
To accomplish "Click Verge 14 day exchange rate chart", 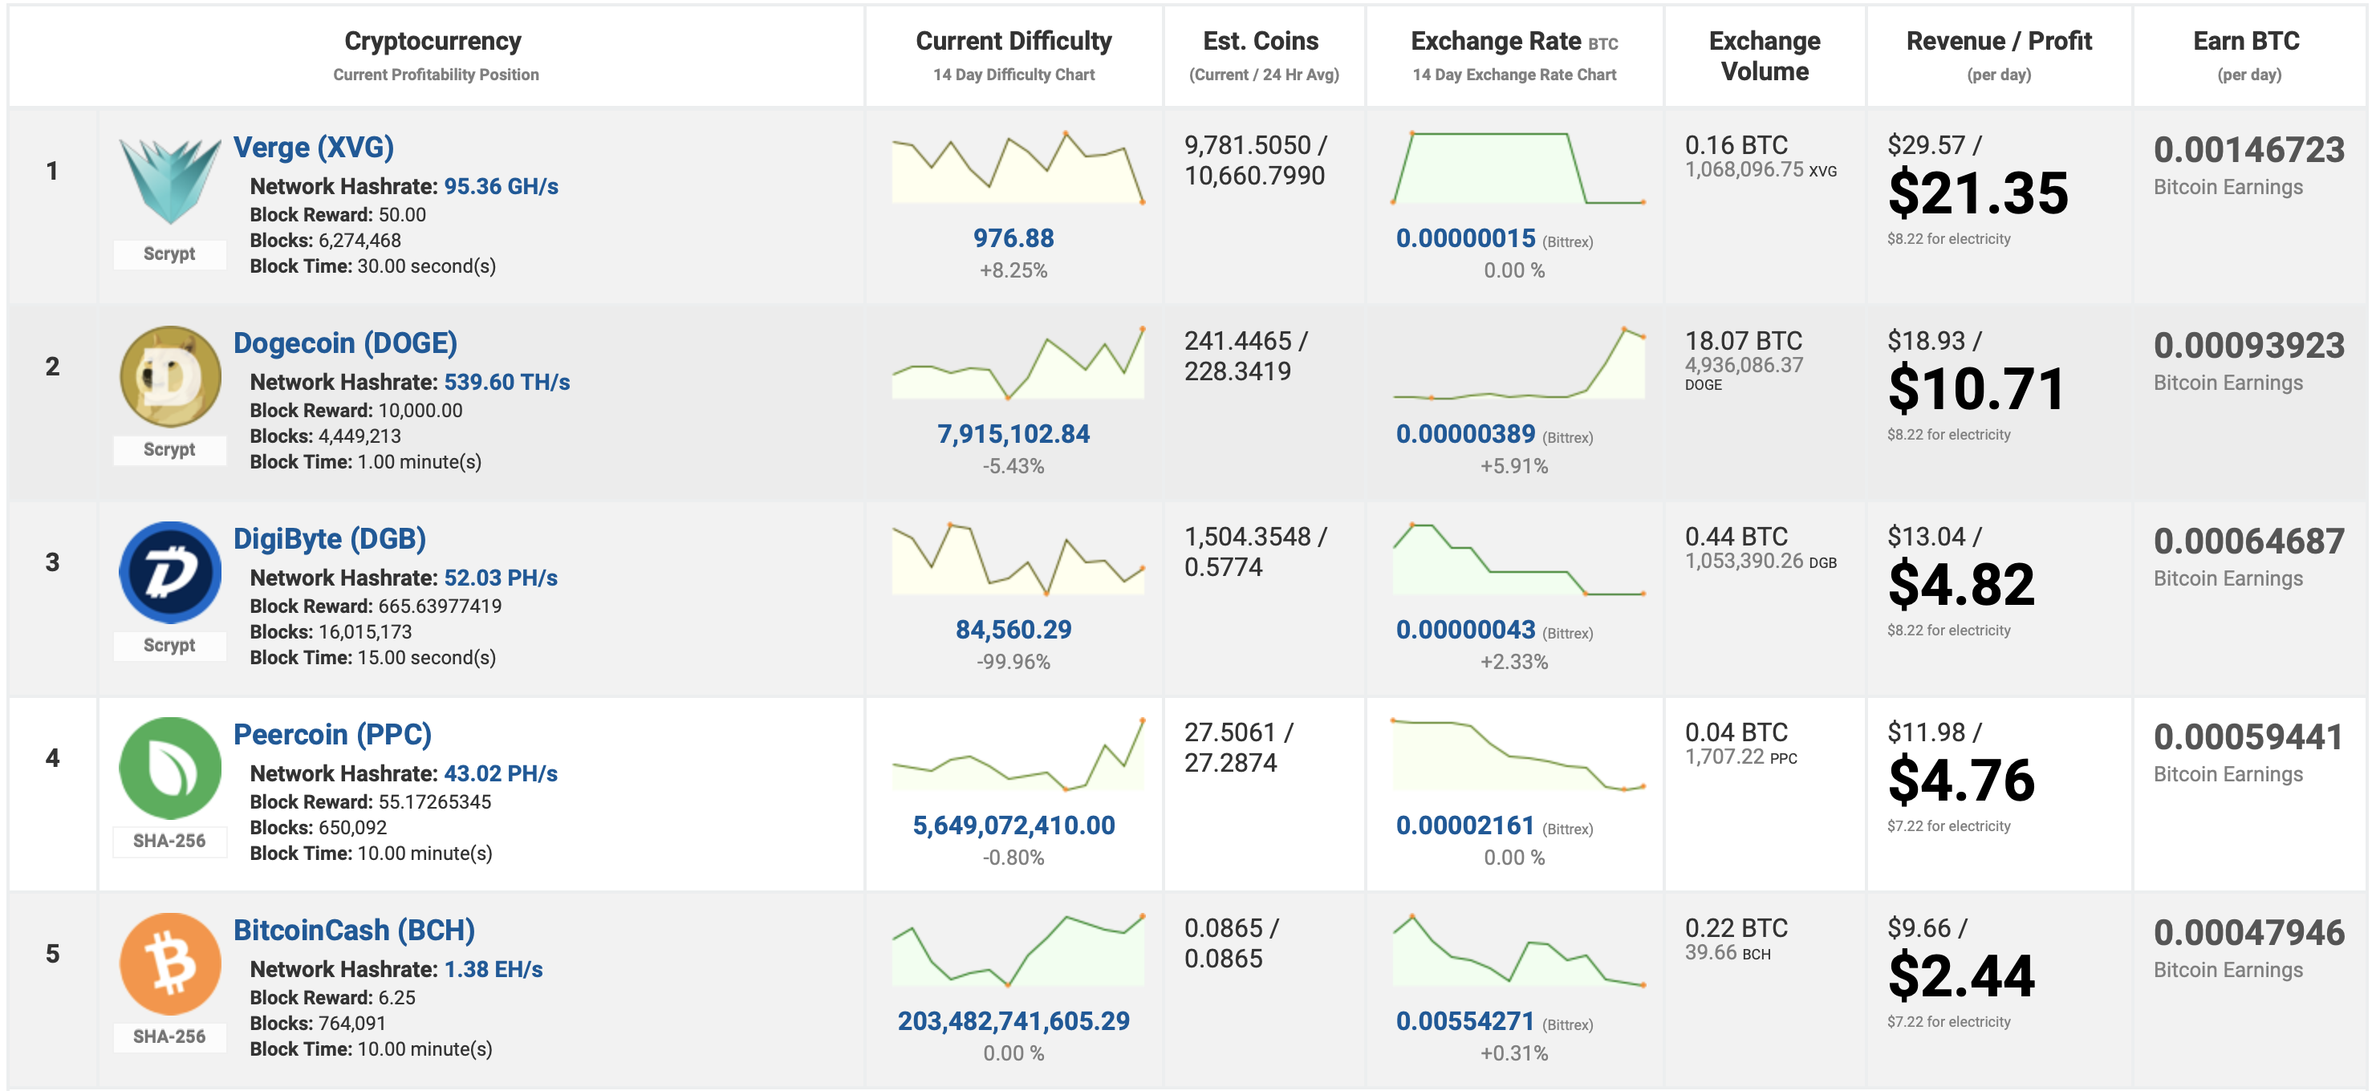I will coord(1518,168).
